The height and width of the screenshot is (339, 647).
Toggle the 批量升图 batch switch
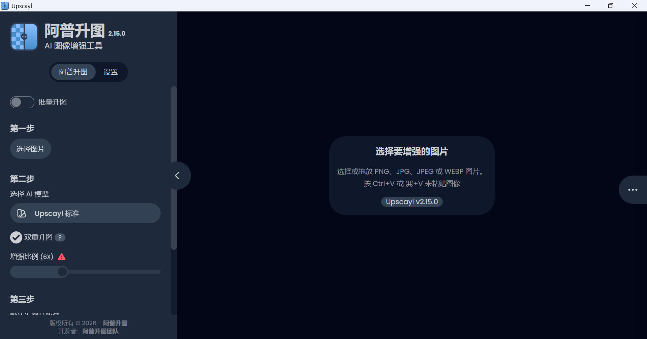(x=22, y=102)
